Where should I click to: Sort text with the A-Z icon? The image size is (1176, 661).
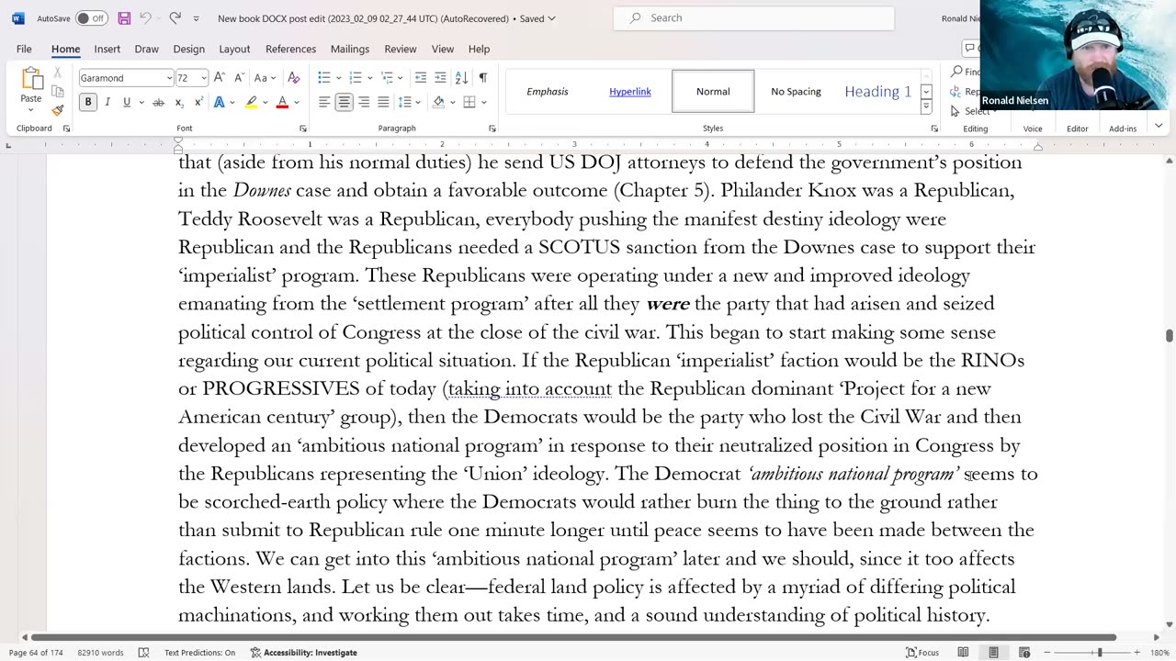click(x=461, y=78)
